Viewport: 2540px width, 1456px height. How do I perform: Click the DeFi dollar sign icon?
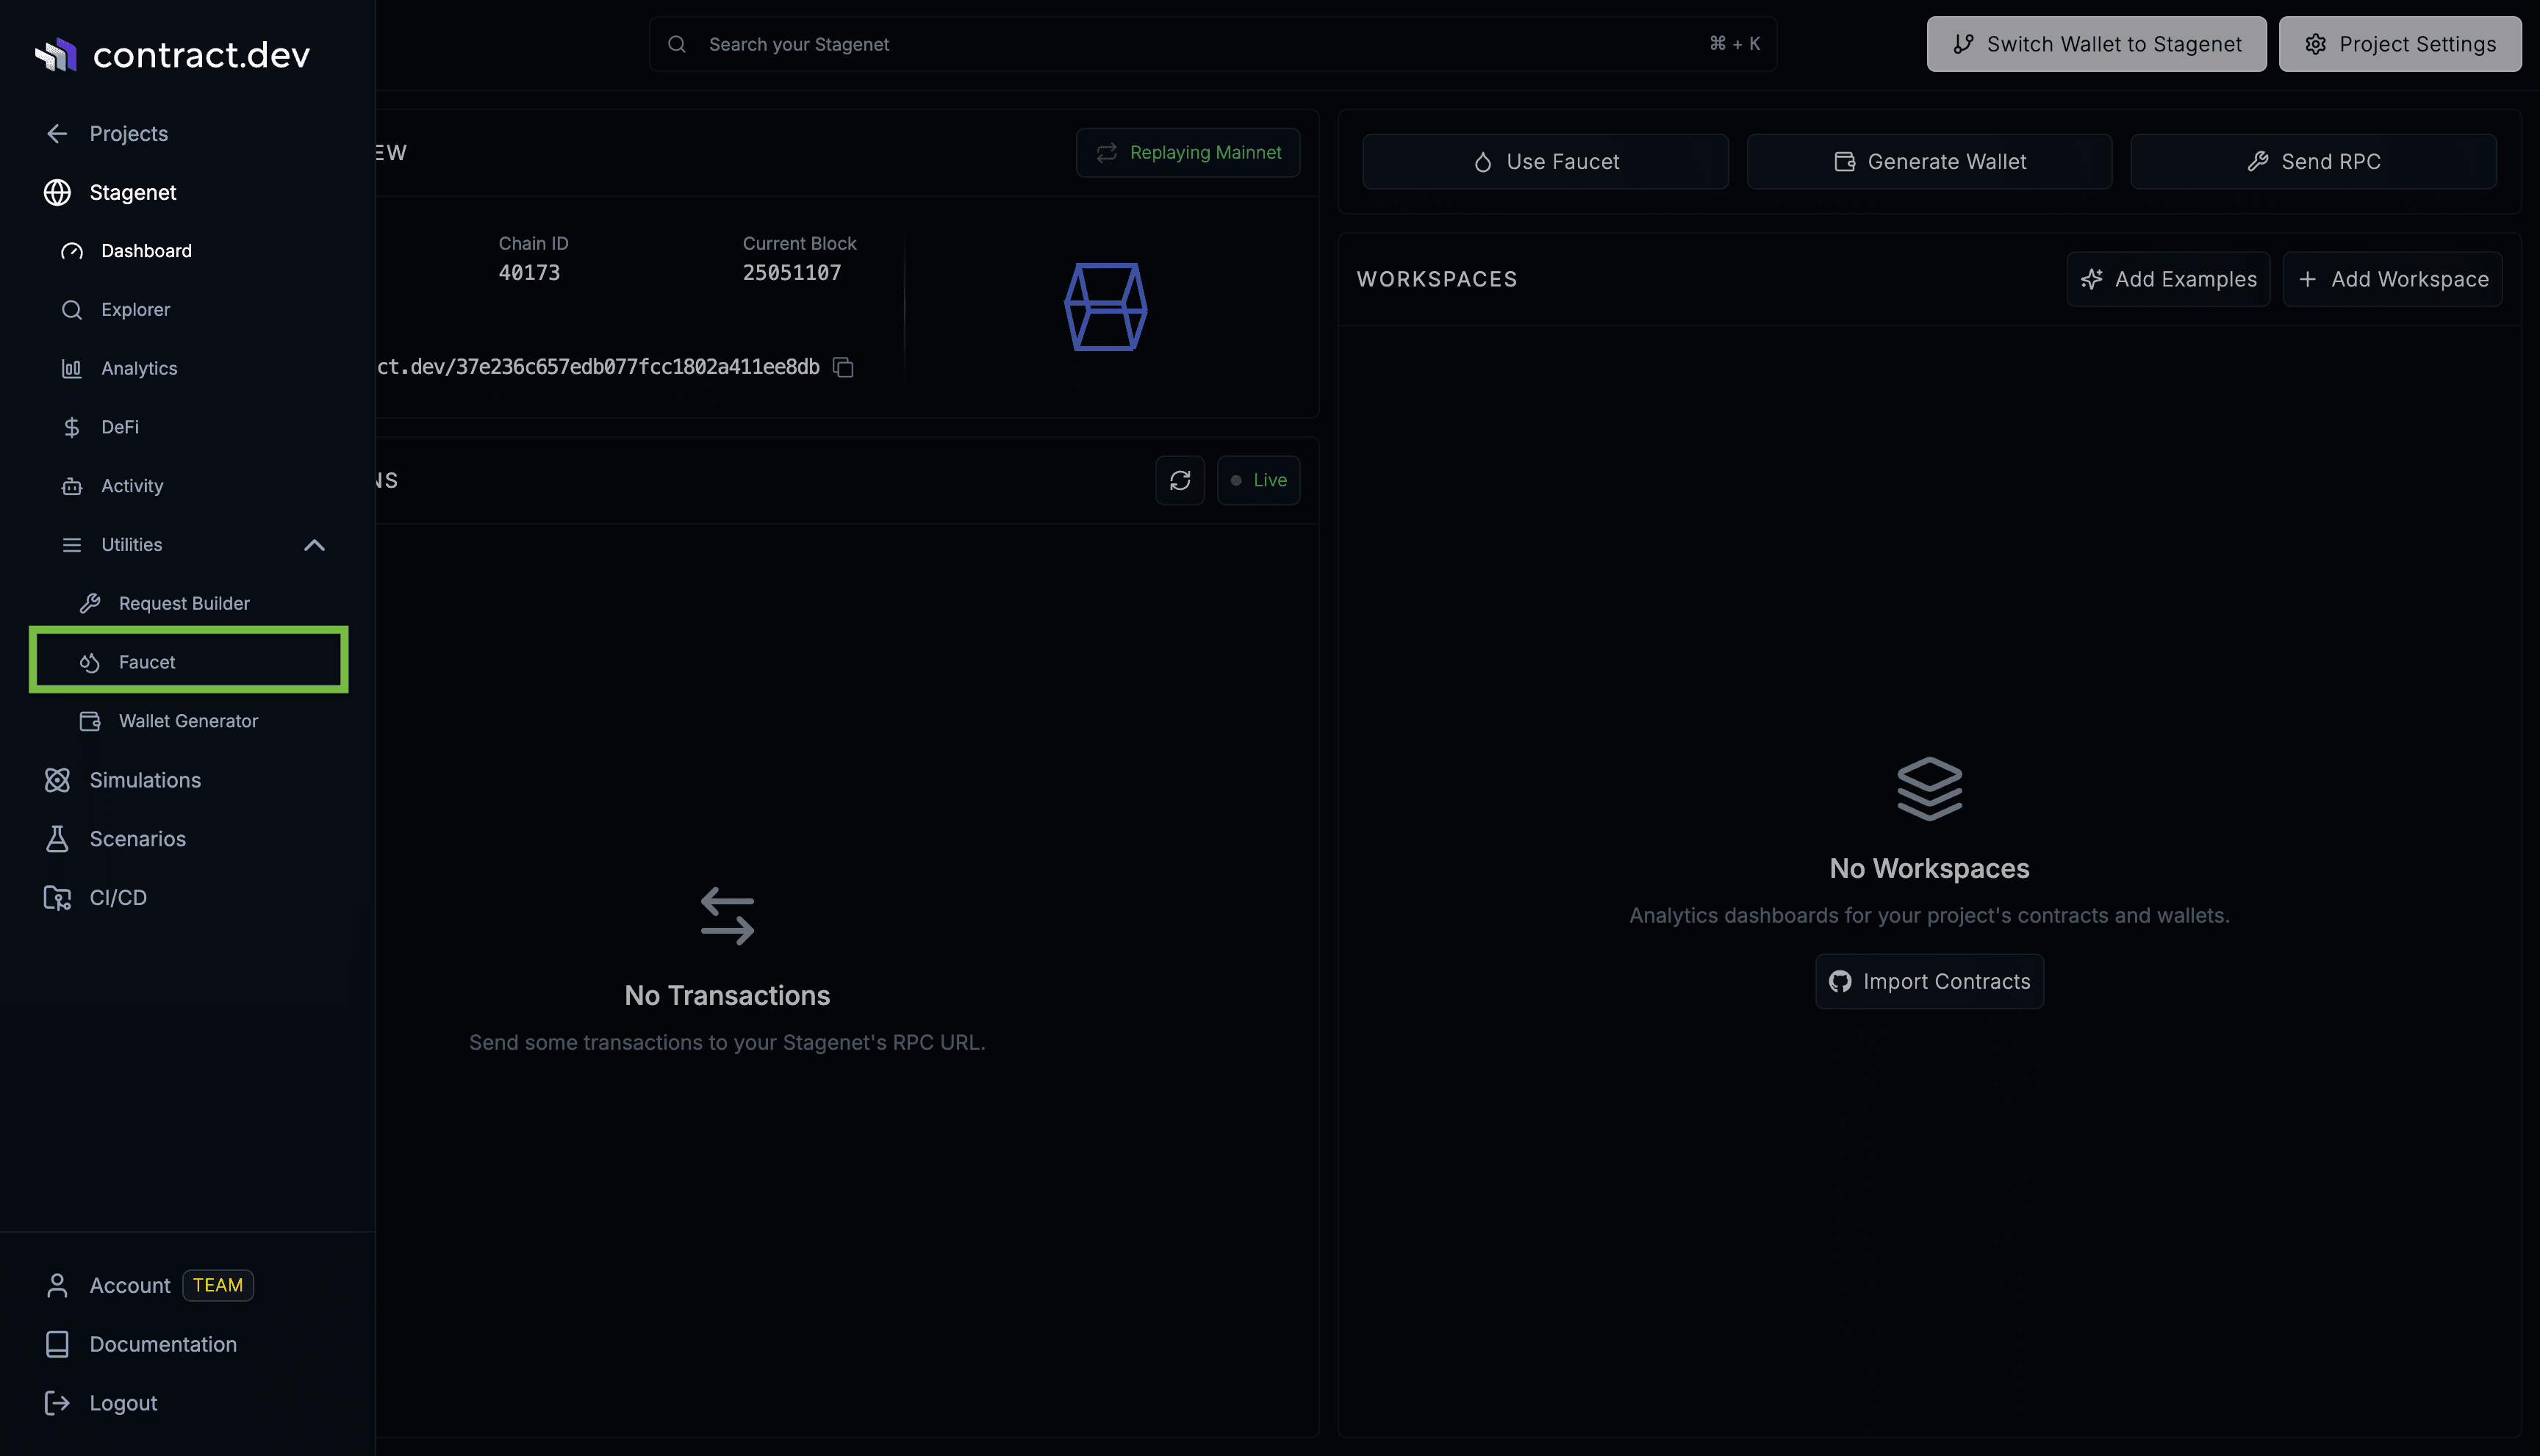pos(72,427)
